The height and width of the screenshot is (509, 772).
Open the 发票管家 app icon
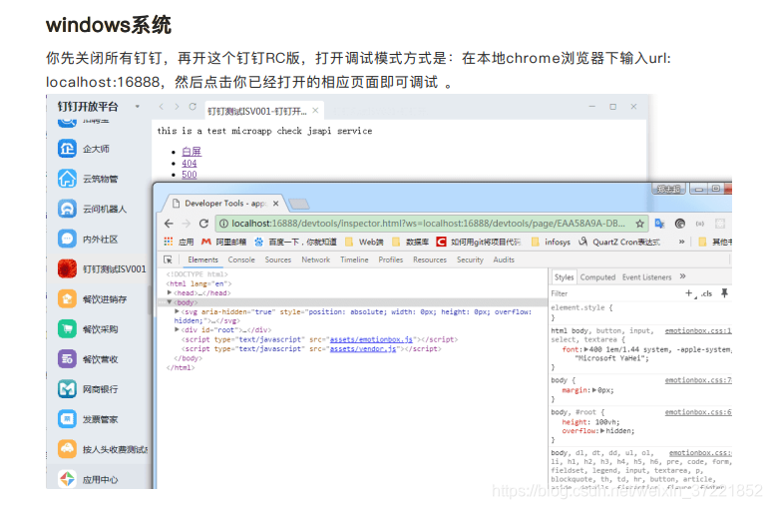click(67, 419)
